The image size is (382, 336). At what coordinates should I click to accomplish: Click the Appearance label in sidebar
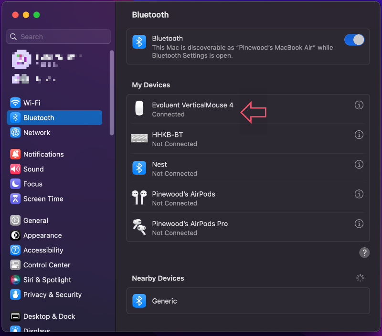(42, 235)
